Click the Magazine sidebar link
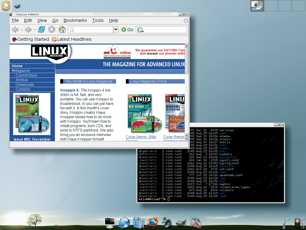Viewport: 306px width, 230px height. (22, 71)
